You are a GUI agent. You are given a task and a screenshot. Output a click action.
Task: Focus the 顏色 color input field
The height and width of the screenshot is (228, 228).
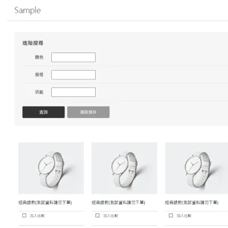[x=74, y=57]
